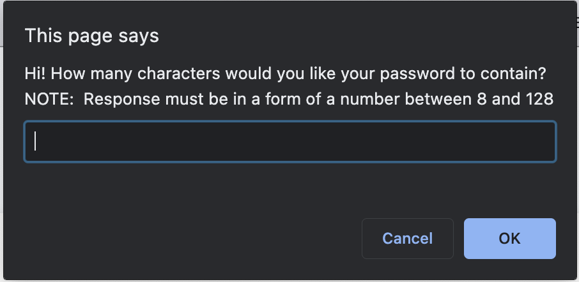Choose Cancel to close the prompt

(407, 239)
